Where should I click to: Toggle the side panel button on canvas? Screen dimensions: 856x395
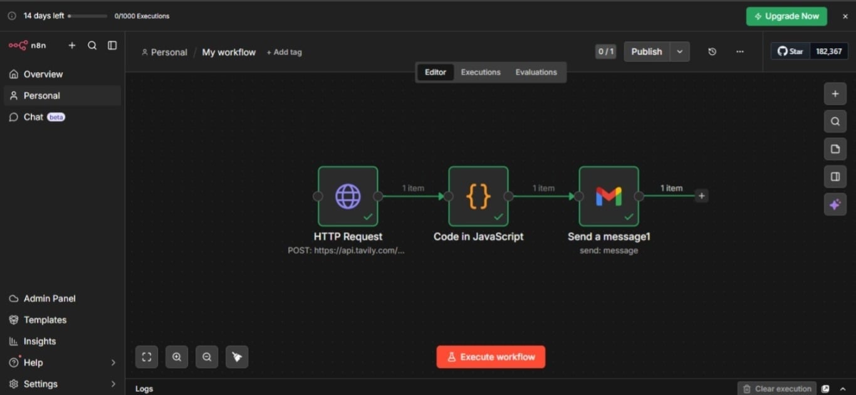click(x=835, y=177)
